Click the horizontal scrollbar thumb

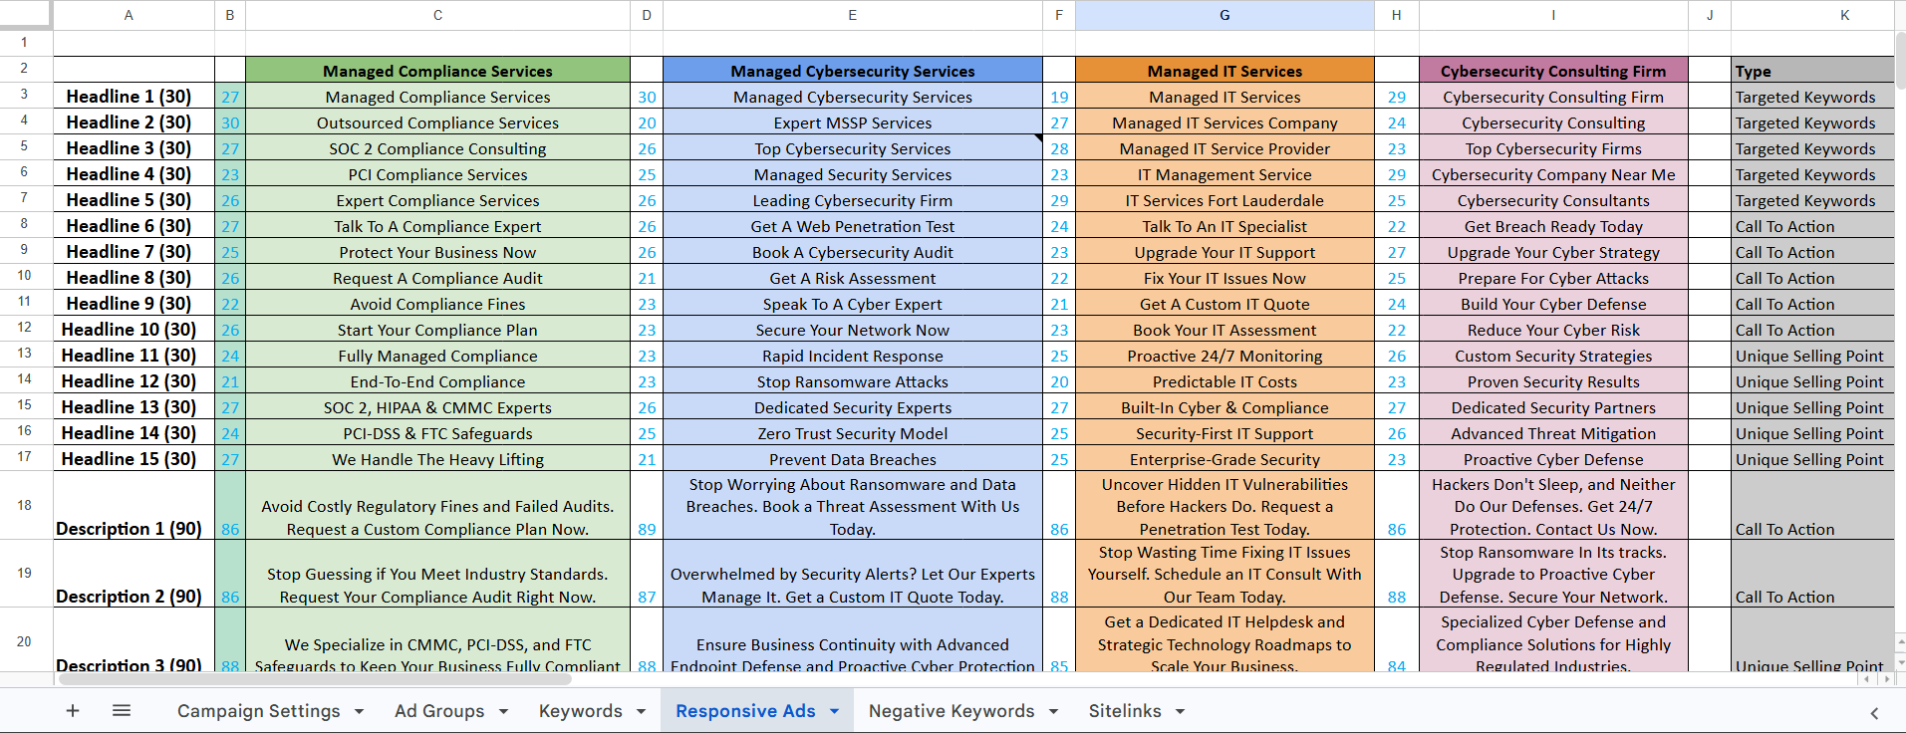[x=315, y=679]
